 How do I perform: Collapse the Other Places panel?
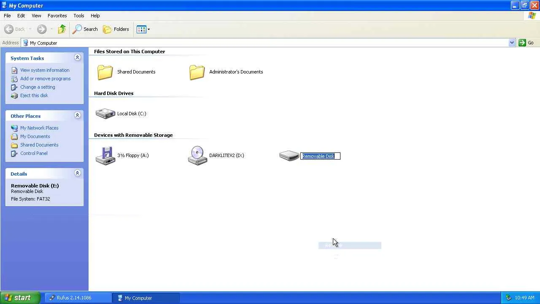pyautogui.click(x=77, y=115)
